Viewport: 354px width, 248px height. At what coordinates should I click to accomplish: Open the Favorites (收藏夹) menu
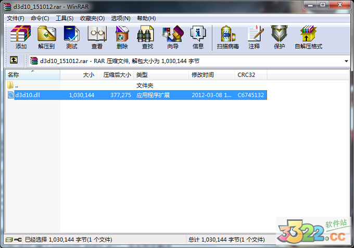coord(92,18)
